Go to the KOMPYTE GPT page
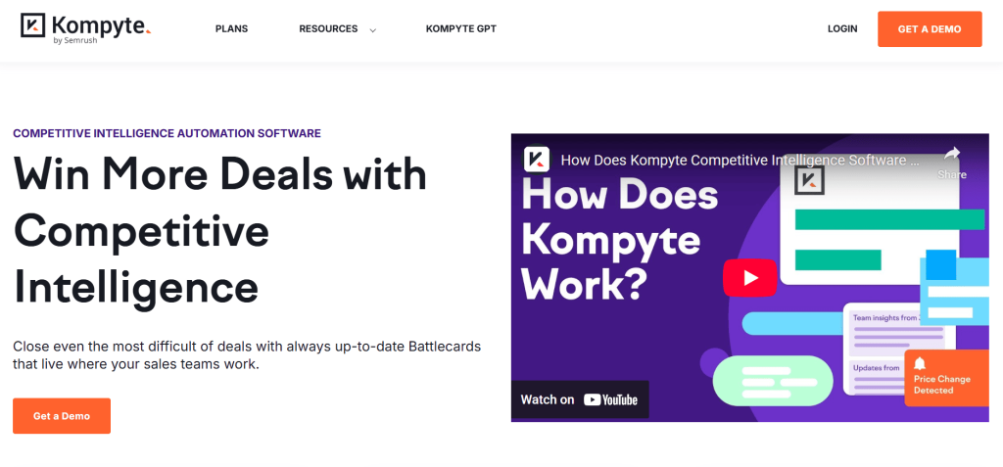Viewport: 1003px width, 467px height. click(x=460, y=29)
